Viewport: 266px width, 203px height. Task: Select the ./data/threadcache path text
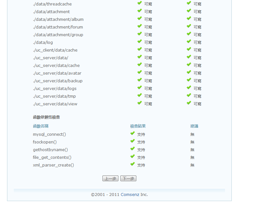(52, 4)
